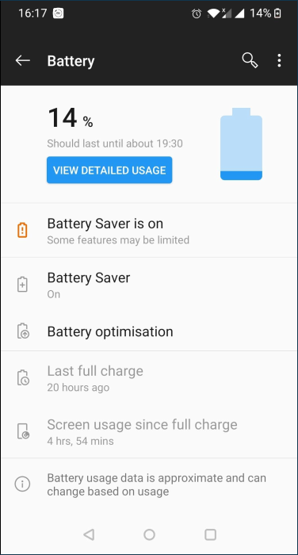Tap the Last full charge clock icon

tap(23, 377)
